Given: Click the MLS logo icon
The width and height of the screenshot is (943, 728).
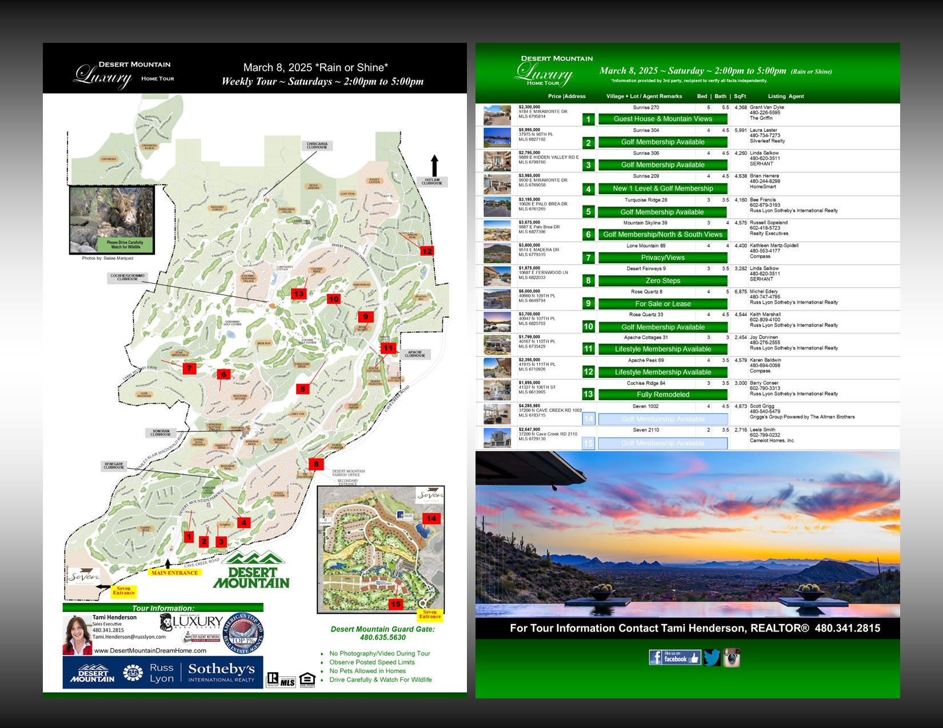Looking at the screenshot, I should coord(287,682).
